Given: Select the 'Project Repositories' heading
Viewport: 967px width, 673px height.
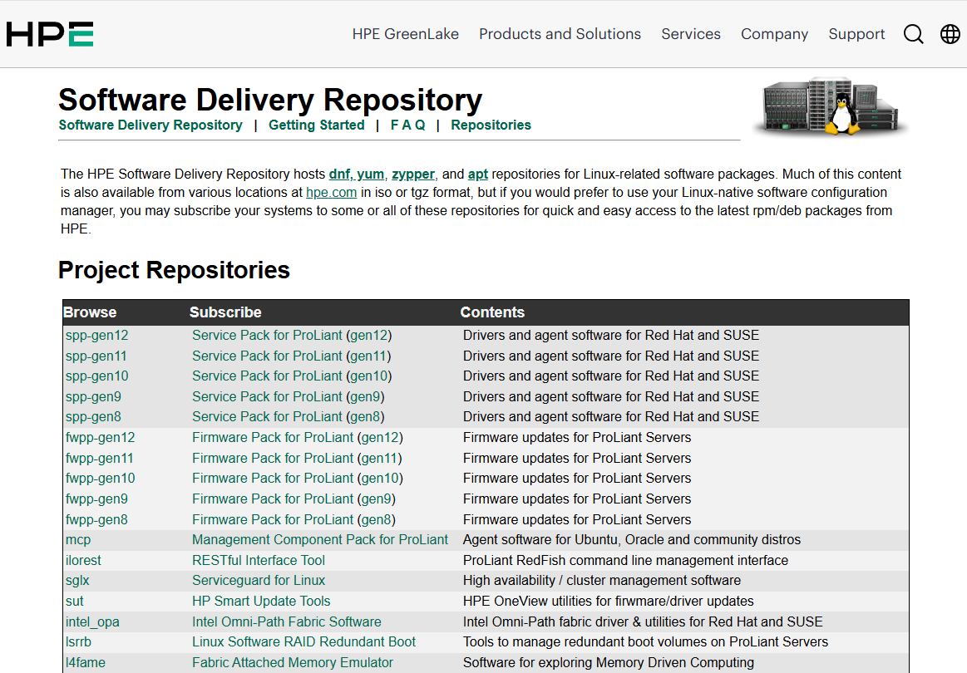Looking at the screenshot, I should (174, 271).
